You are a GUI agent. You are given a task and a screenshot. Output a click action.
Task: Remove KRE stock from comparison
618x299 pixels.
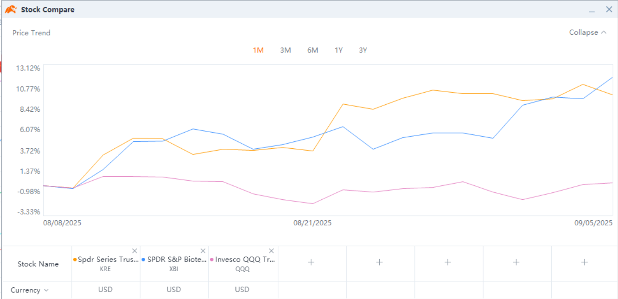click(134, 251)
